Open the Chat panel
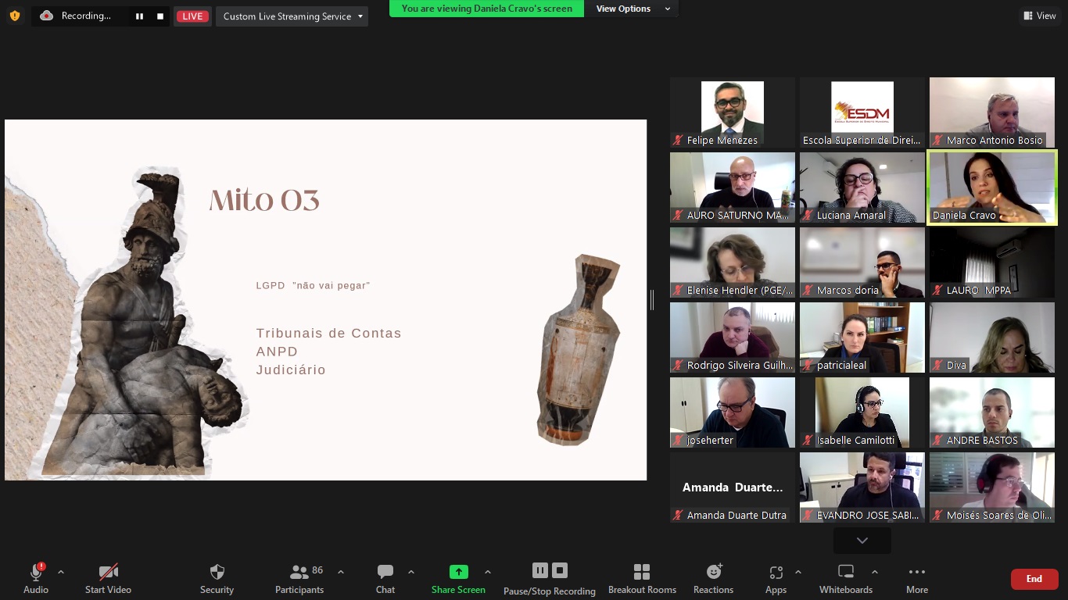Image resolution: width=1068 pixels, height=600 pixels. pyautogui.click(x=385, y=578)
